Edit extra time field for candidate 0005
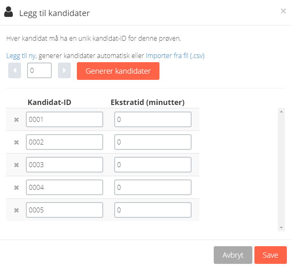 click(x=153, y=210)
